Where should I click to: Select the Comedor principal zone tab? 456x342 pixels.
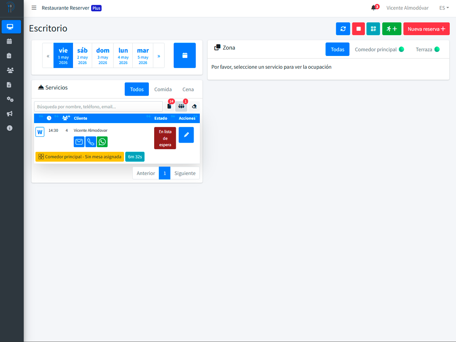379,49
